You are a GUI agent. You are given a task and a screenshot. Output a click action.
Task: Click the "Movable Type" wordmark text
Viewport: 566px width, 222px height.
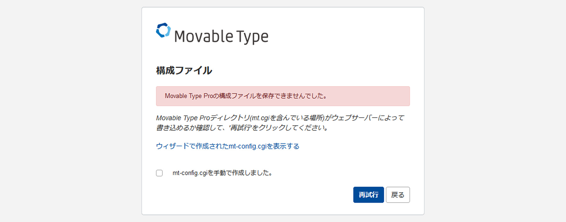coord(221,37)
